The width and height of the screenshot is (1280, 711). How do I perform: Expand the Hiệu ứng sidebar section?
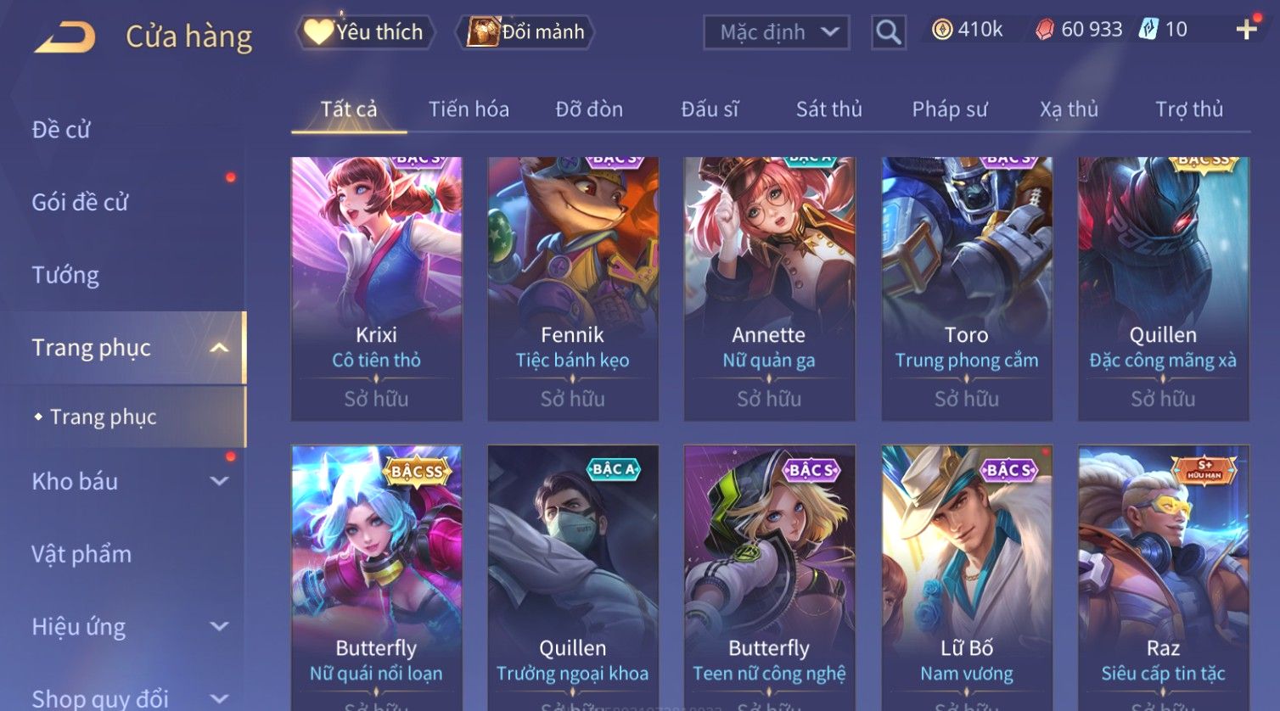[x=219, y=626]
